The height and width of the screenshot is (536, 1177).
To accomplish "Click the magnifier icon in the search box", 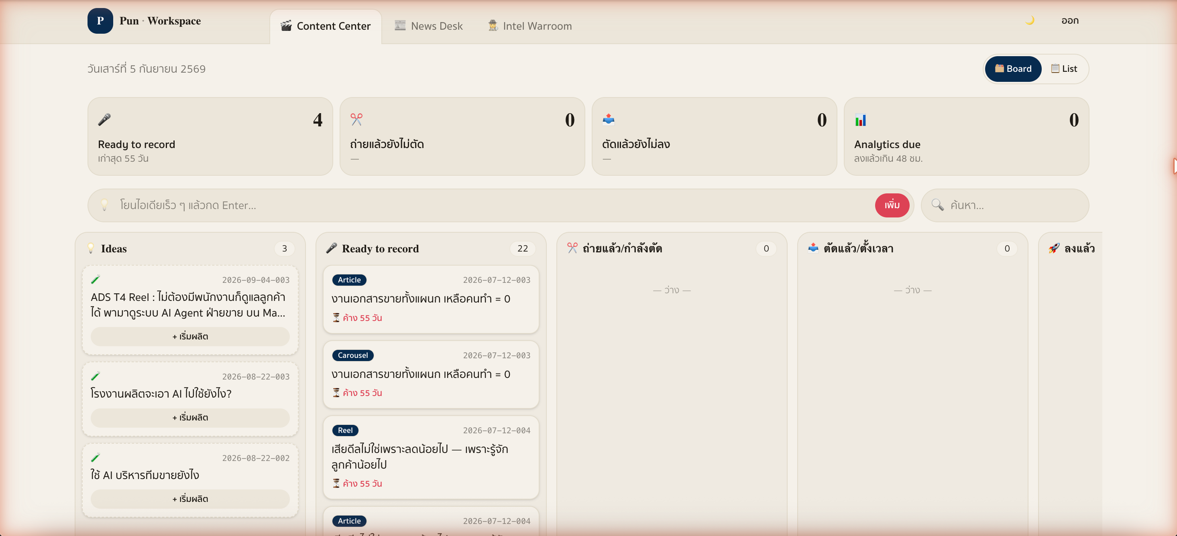I will click(x=937, y=205).
